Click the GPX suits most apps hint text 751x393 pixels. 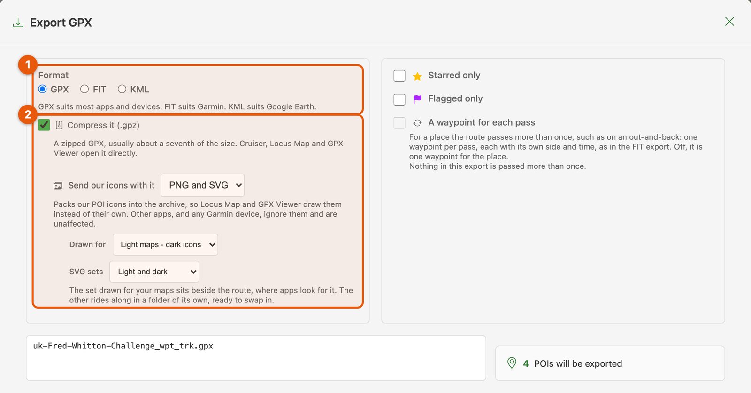pyautogui.click(x=177, y=106)
